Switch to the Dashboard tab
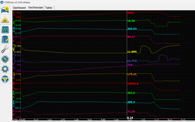This screenshot has height=122, width=195. coord(19,7)
